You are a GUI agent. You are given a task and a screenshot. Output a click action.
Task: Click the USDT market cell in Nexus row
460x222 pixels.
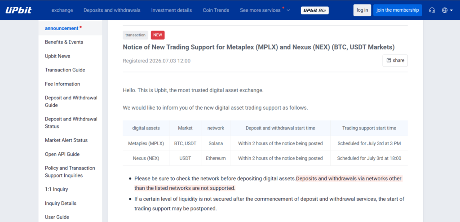pyautogui.click(x=185, y=158)
